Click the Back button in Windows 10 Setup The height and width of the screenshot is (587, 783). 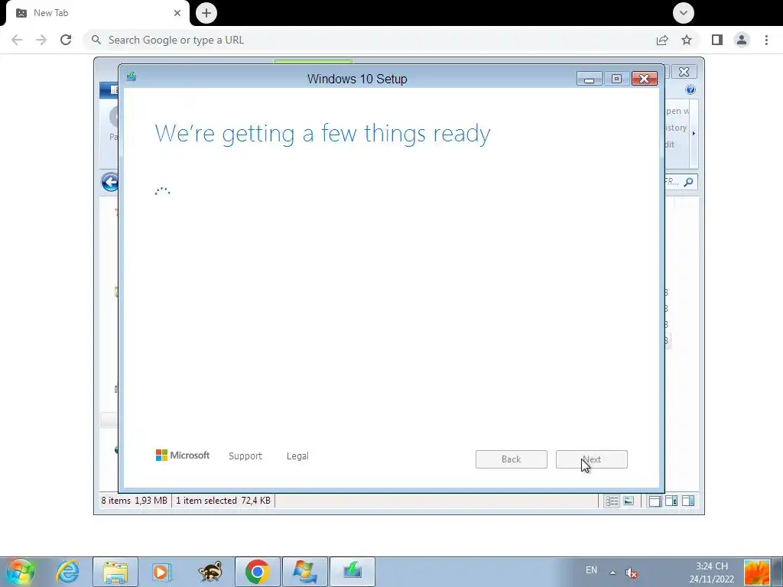[x=511, y=459]
